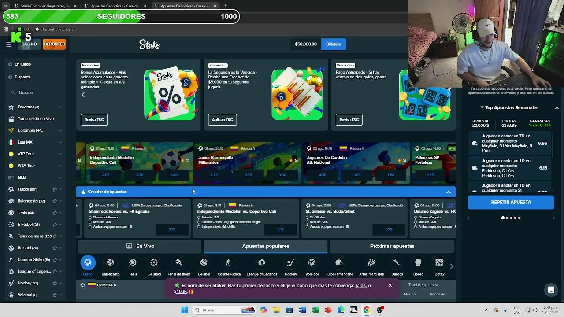Open the Windows Start menu

[x=185, y=310]
